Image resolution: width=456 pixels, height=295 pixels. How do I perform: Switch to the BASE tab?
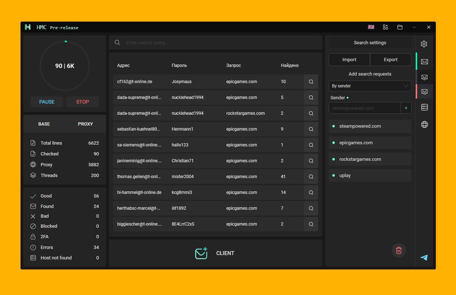[x=44, y=124]
